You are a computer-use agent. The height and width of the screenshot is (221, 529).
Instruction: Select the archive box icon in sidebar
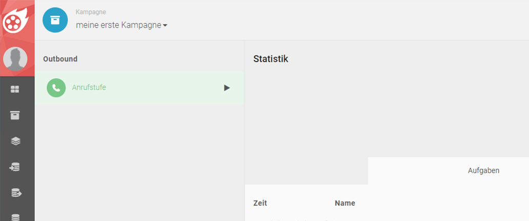[x=15, y=115]
